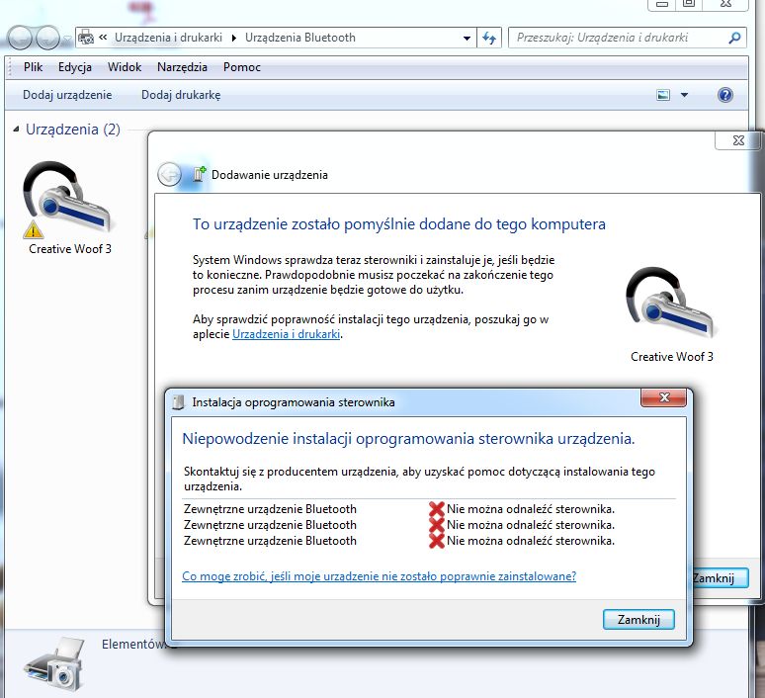The image size is (765, 698).
Task: Open the 'Co mogę zrobić' help link
Action: tap(379, 575)
